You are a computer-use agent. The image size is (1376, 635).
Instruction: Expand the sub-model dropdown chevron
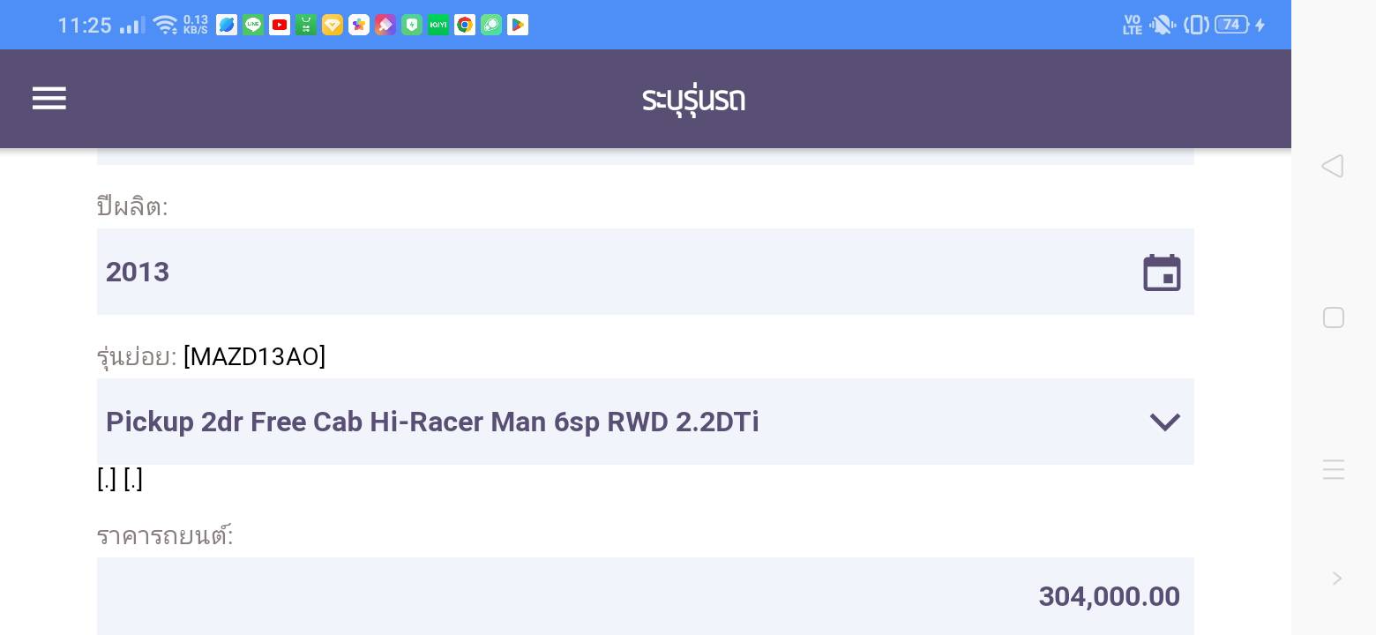point(1165,422)
